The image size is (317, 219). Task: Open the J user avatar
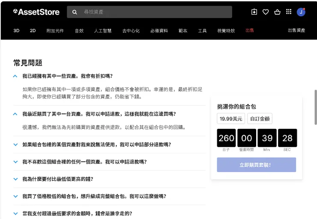point(301,12)
